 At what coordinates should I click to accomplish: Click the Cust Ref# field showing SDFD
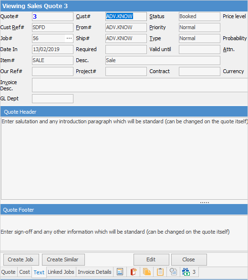(x=52, y=28)
